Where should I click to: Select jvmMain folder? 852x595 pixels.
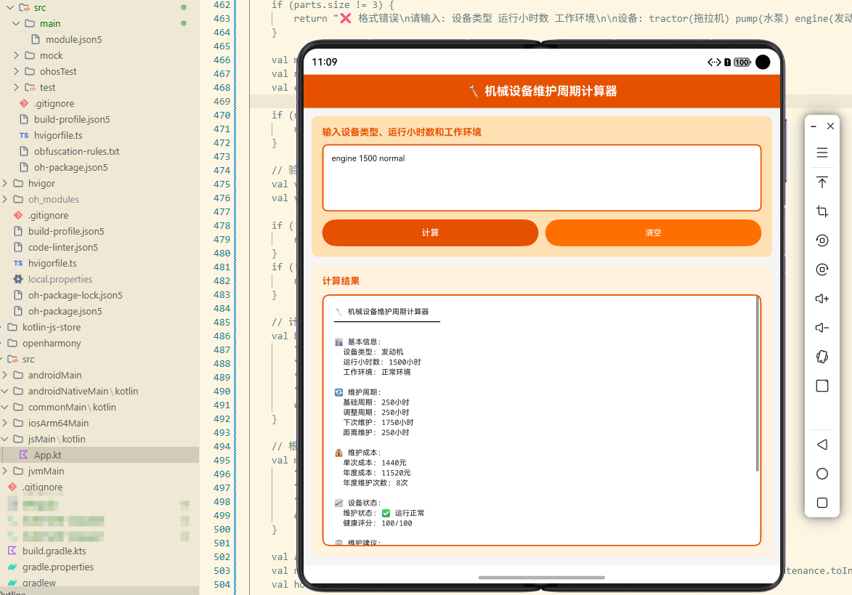tap(46, 471)
